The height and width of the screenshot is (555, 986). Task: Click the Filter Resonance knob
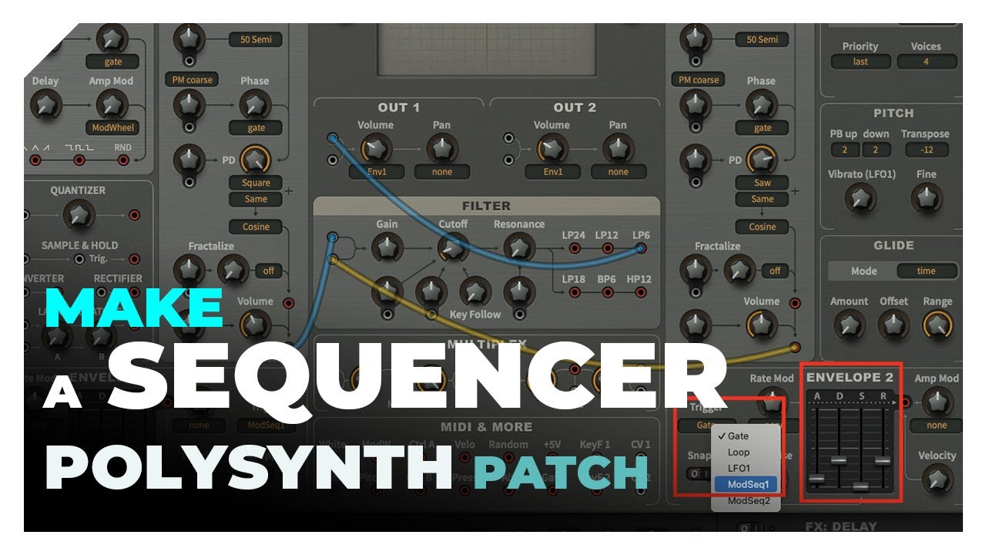click(x=519, y=248)
